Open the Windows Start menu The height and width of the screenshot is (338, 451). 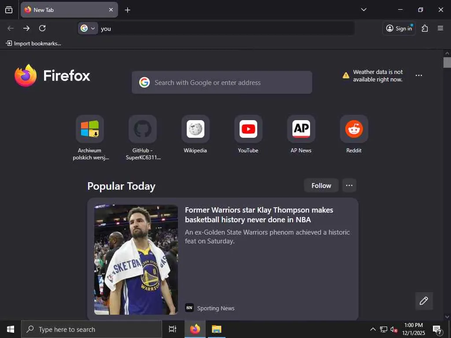pos(11,329)
